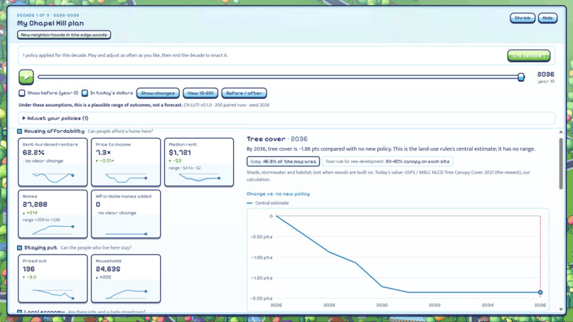Click the Central estimate legend entry
The height and width of the screenshot is (322, 573).
point(268,203)
